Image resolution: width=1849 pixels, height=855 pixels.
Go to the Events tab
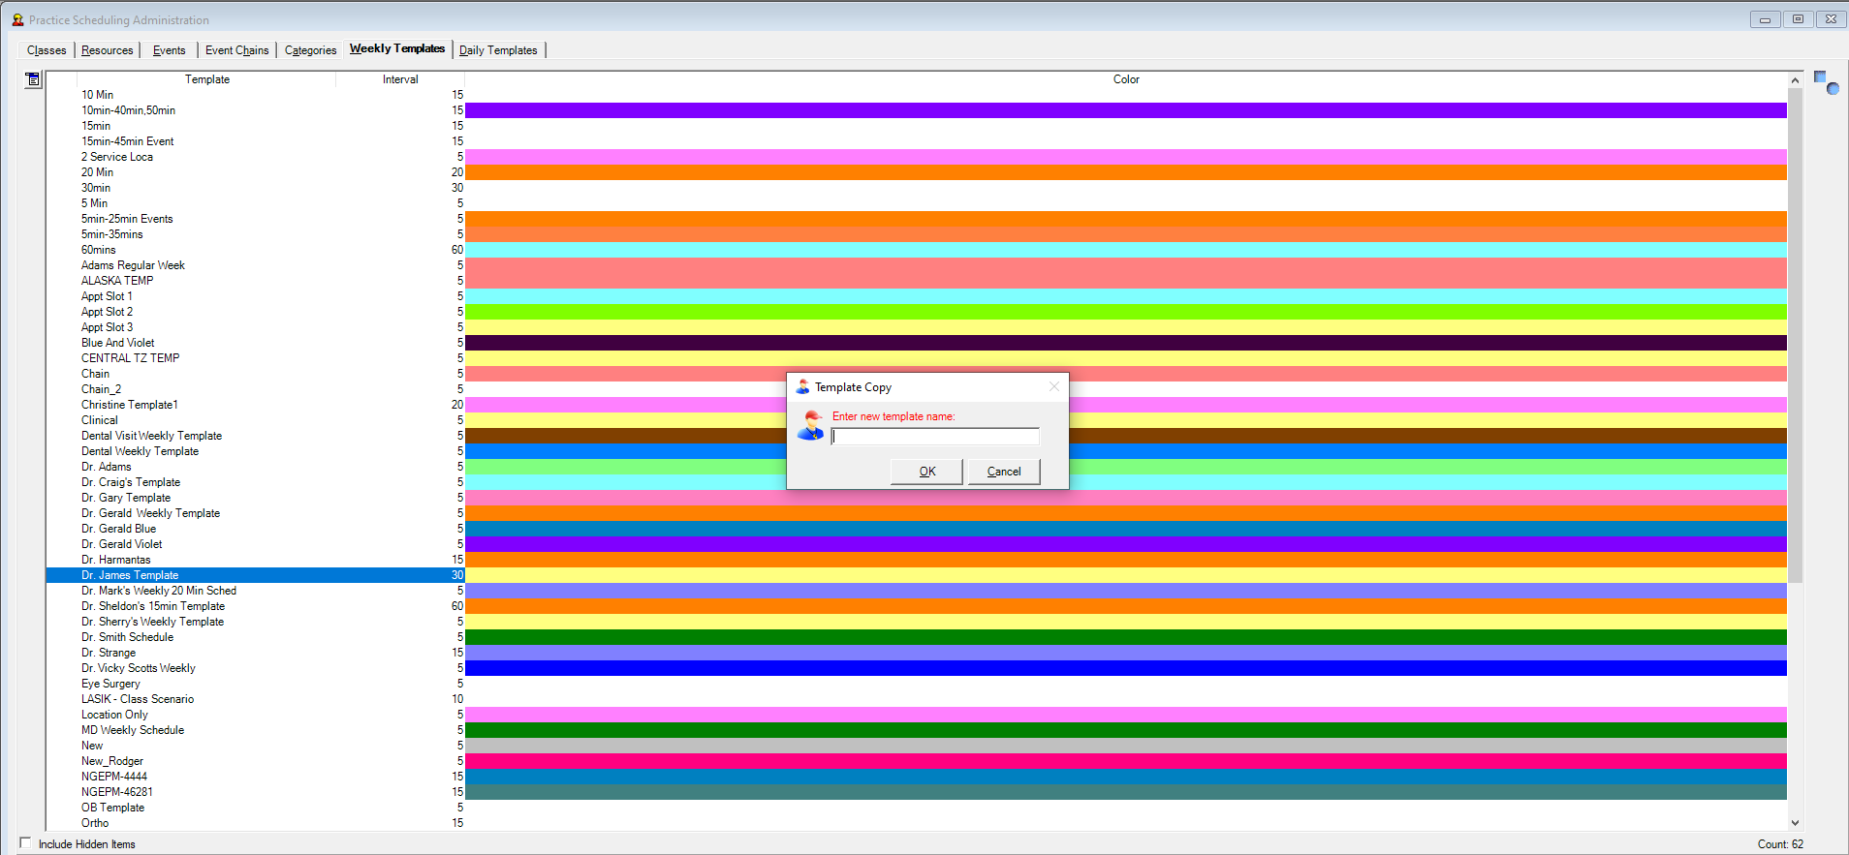click(x=170, y=50)
